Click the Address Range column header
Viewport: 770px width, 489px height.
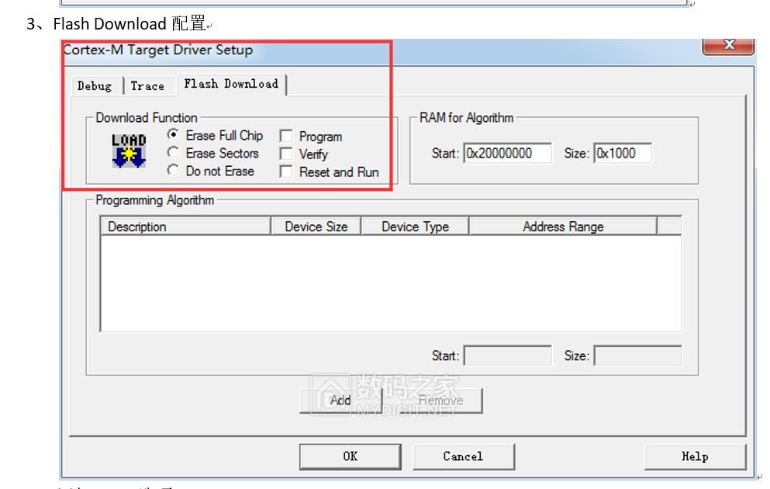[562, 227]
